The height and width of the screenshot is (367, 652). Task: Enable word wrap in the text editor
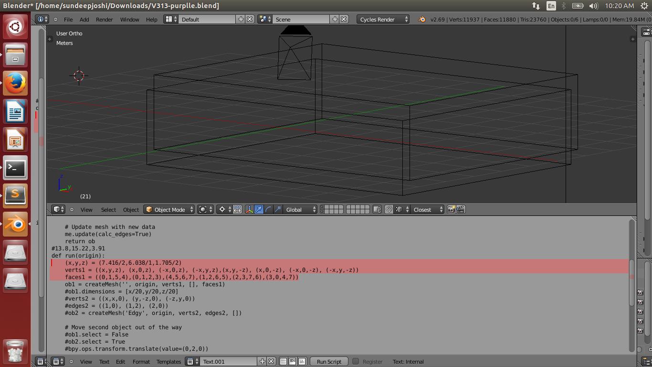click(292, 362)
